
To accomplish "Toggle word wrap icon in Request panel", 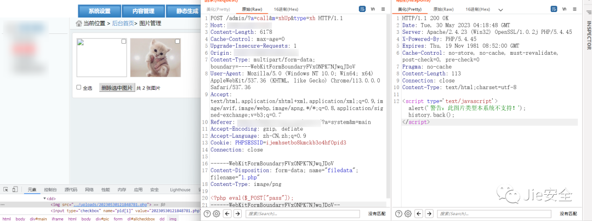I will 362,9.
